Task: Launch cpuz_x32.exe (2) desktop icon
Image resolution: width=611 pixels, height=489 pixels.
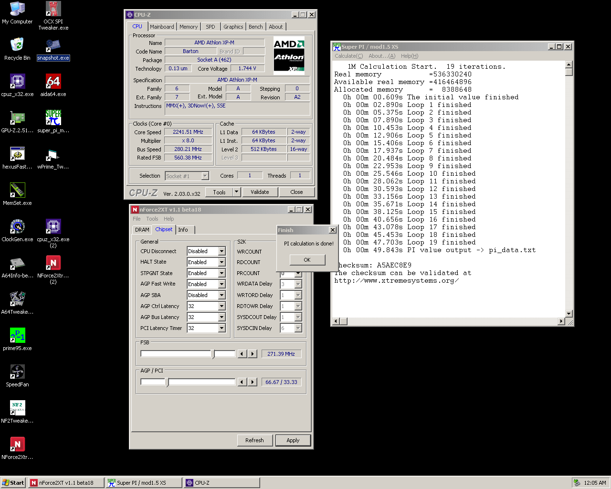Action: 53,234
